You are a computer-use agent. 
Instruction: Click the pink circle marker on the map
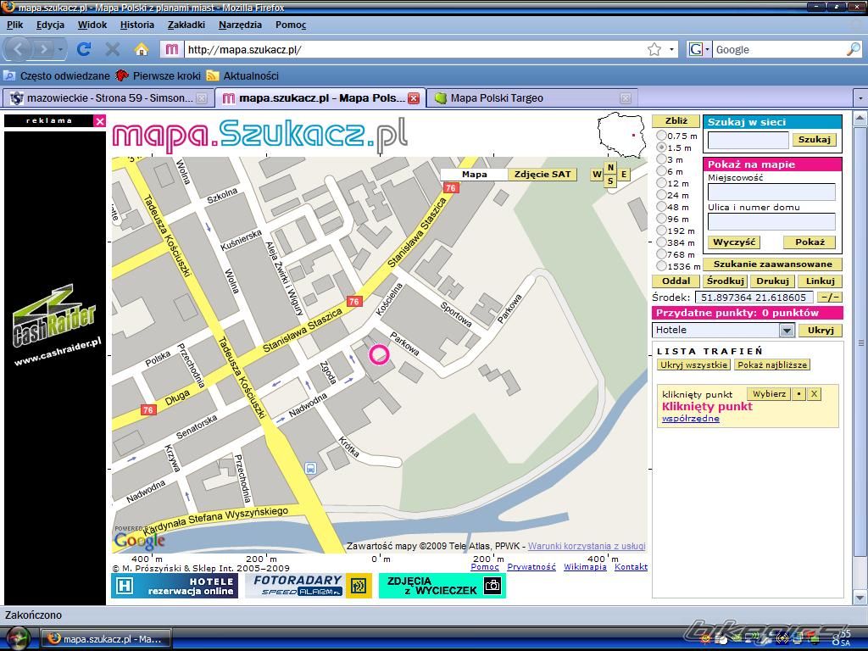tap(379, 355)
